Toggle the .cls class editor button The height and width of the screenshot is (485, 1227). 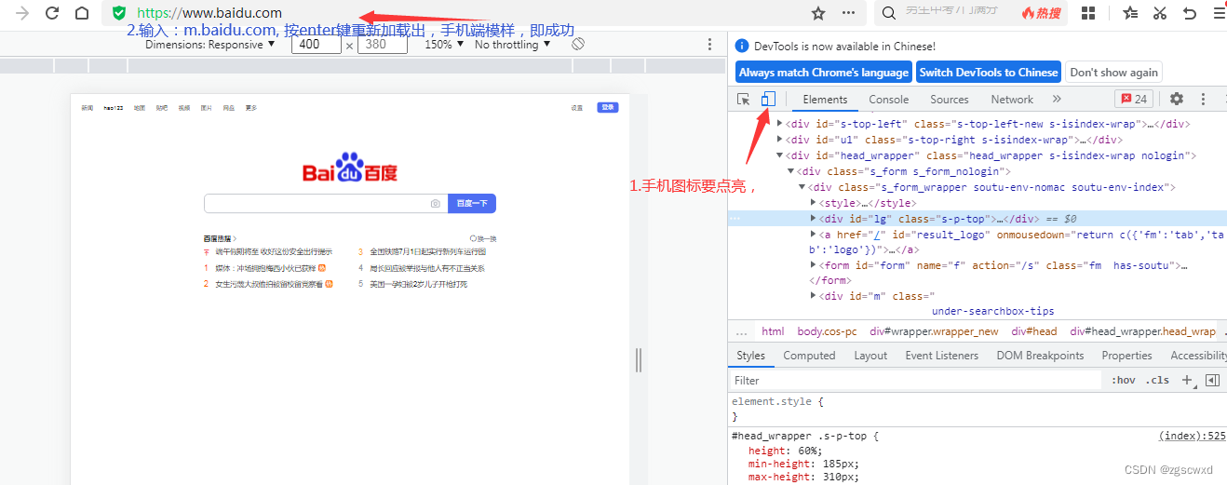[1157, 380]
